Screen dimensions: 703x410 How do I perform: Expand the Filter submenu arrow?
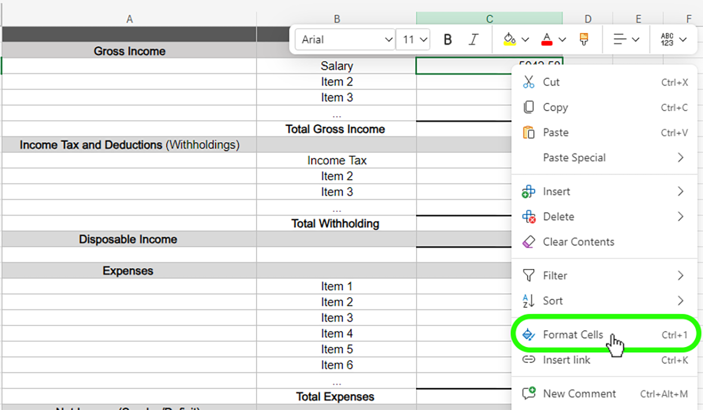681,276
